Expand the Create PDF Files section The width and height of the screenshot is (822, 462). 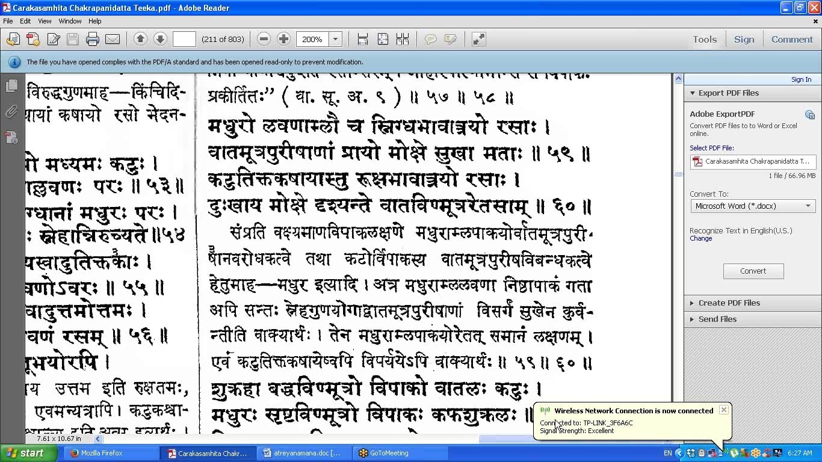pyautogui.click(x=729, y=303)
